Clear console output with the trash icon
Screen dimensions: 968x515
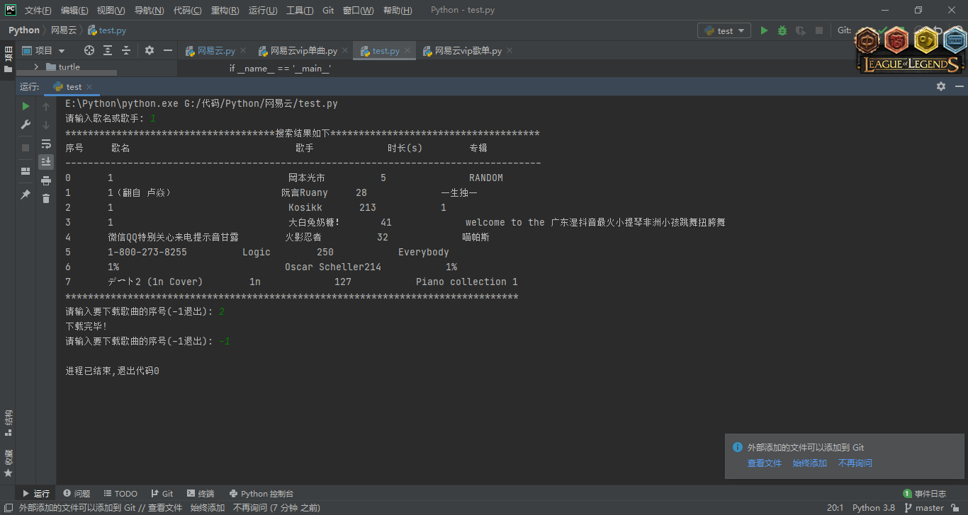46,199
